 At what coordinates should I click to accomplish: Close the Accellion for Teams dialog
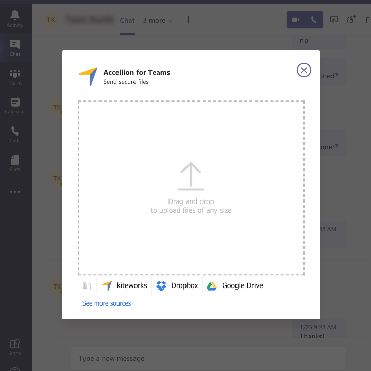pyautogui.click(x=304, y=70)
